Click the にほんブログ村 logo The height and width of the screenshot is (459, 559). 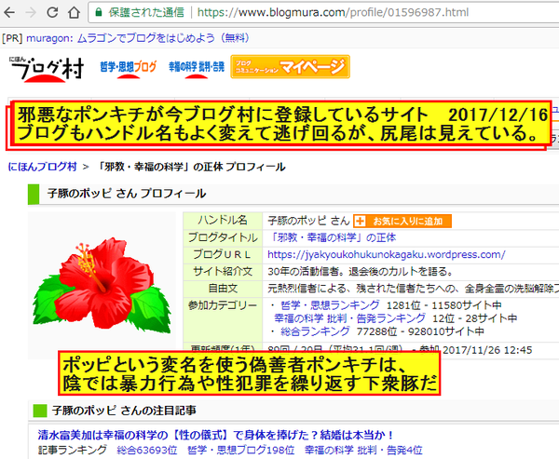[47, 69]
